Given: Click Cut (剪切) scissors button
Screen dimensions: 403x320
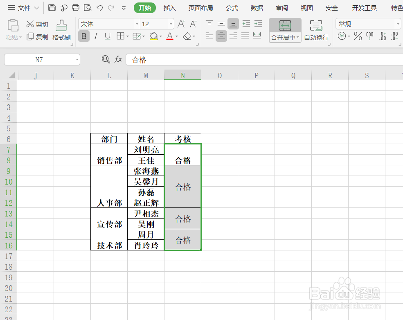Looking at the screenshot, I should pos(37,24).
